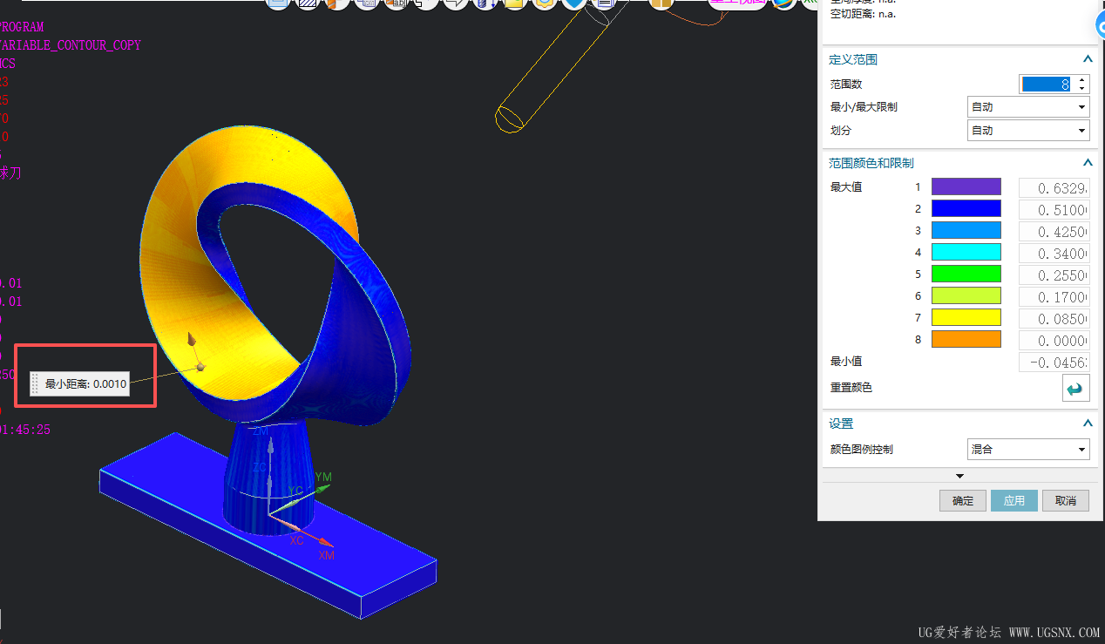
Task: Click the measurement point sphere on the model
Action: [x=200, y=367]
